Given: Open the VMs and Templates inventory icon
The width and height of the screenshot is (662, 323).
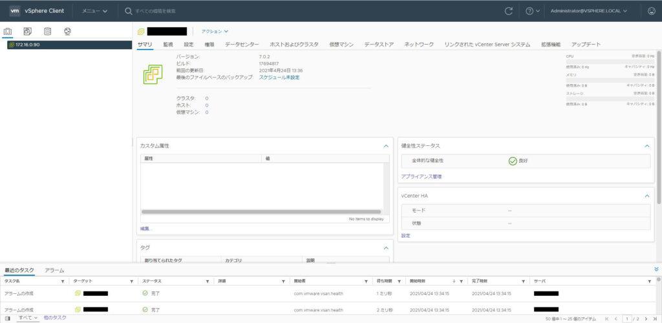Looking at the screenshot, I should click(27, 31).
